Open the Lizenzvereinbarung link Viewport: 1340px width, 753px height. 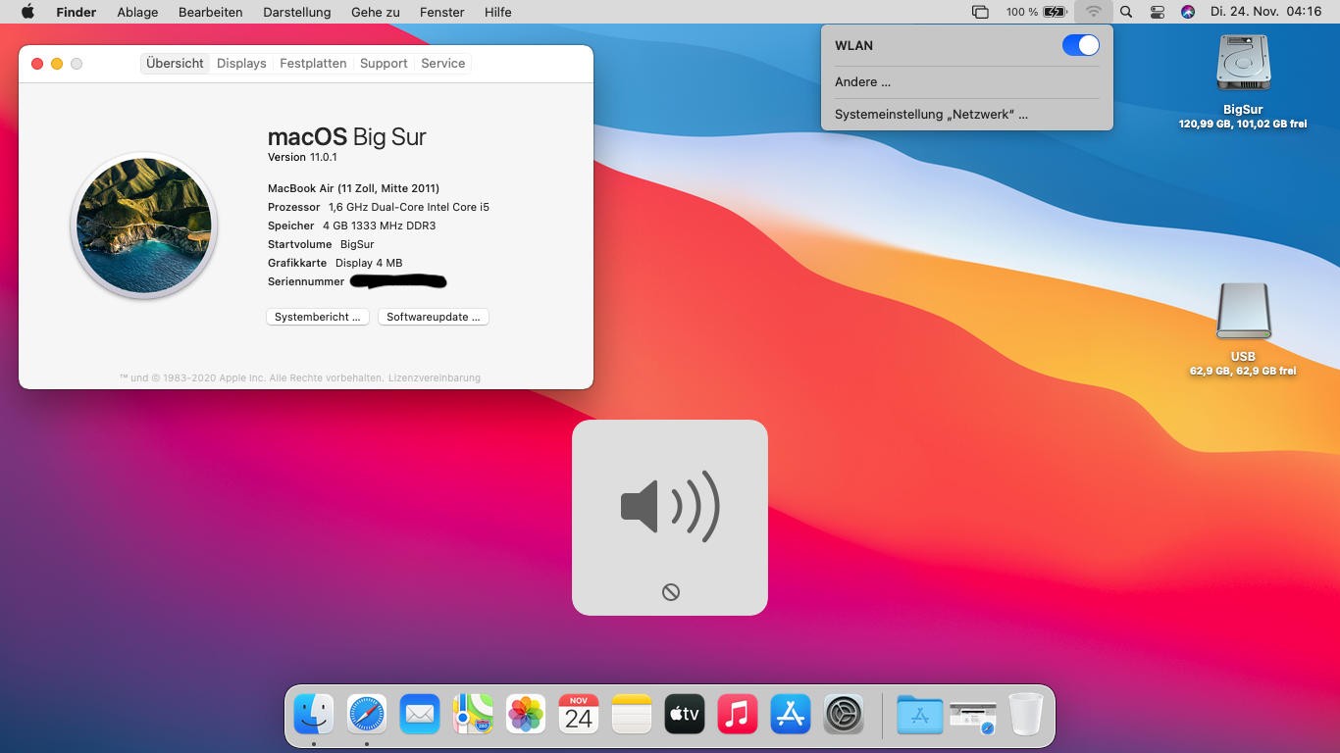tap(435, 377)
